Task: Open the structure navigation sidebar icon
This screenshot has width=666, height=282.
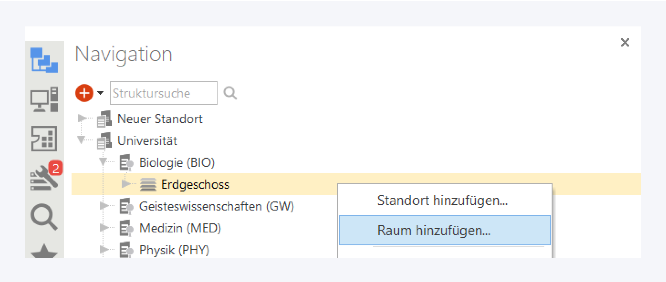Action: click(x=44, y=60)
